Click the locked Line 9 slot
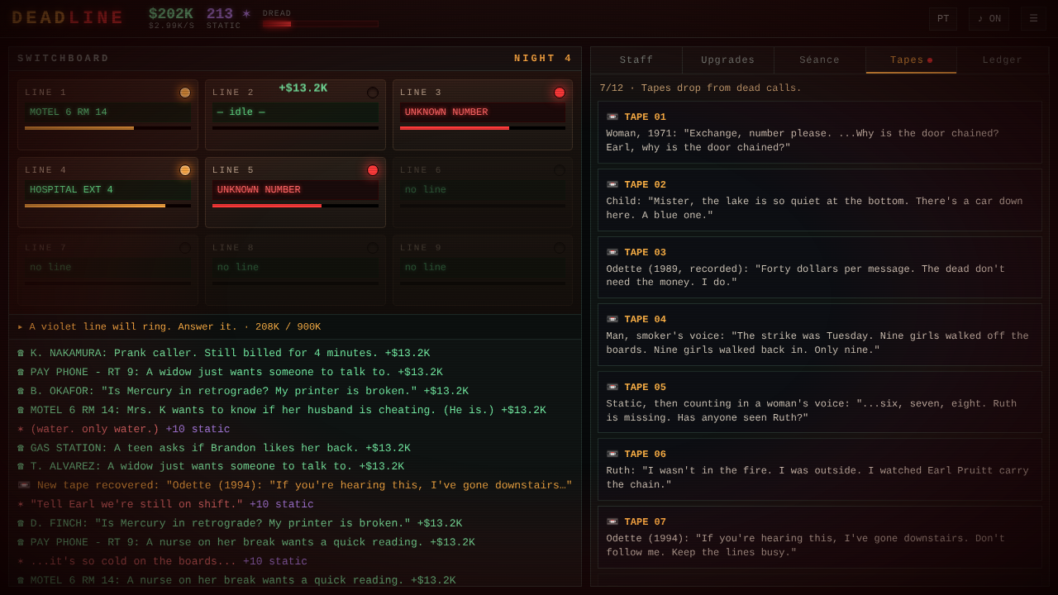 tap(483, 270)
